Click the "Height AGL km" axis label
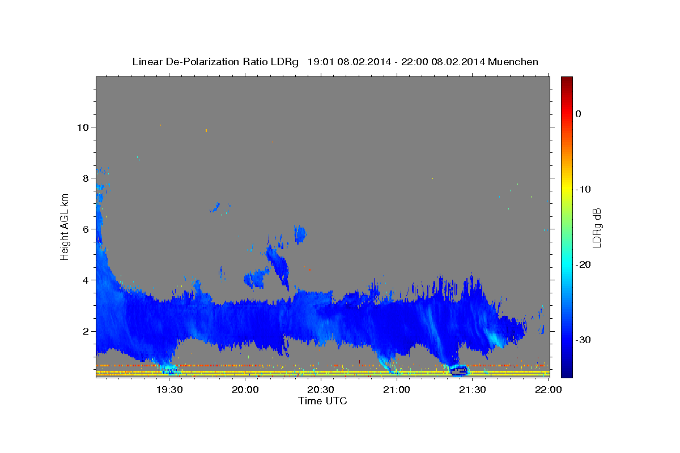This screenshot has height=453, width=680. (65, 227)
